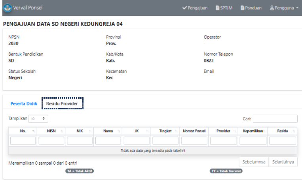This screenshot has width=302, height=180.
Task: Select the Bentuk Pendidikan value SD
Action: pyautogui.click(x=11, y=60)
